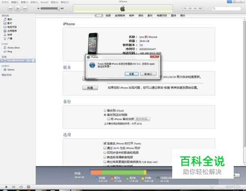Click the low-volume speaker icon
Screen dimensions: 246x191
38,8
